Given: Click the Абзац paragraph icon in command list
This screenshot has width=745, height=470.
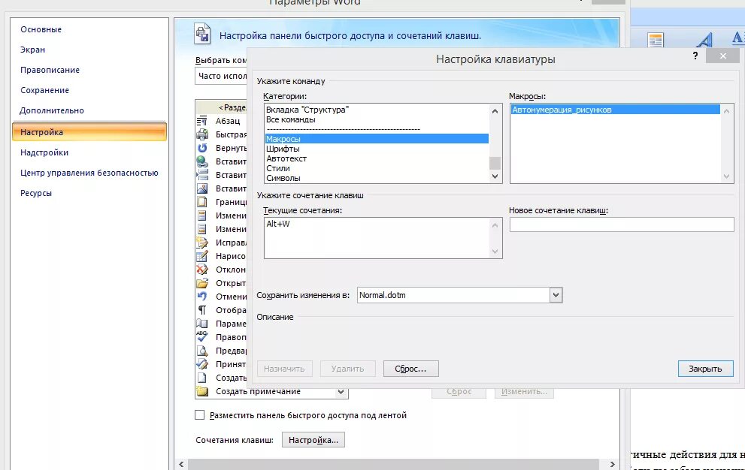Looking at the screenshot, I should coord(202,121).
